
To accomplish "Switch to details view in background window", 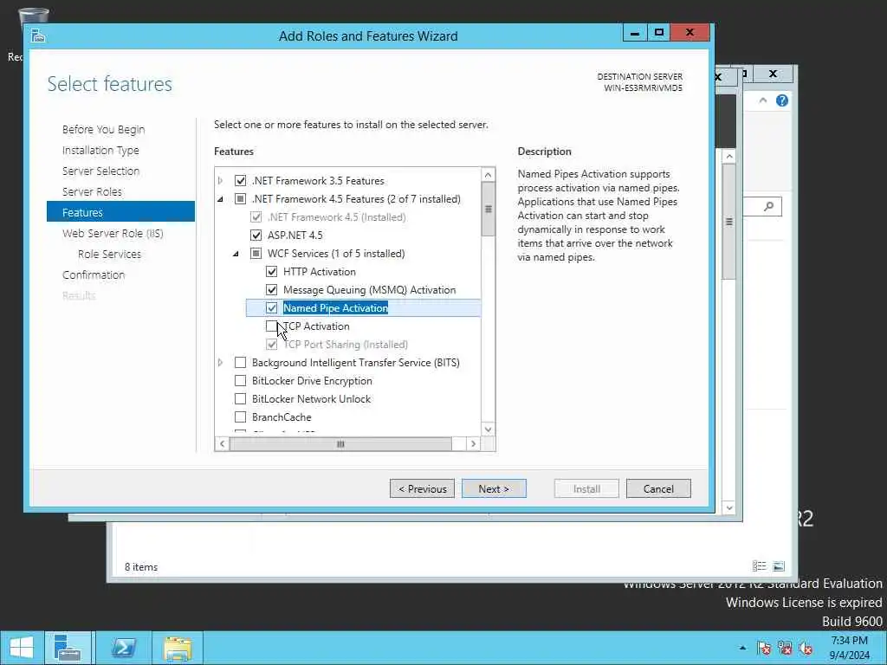I will click(x=759, y=566).
